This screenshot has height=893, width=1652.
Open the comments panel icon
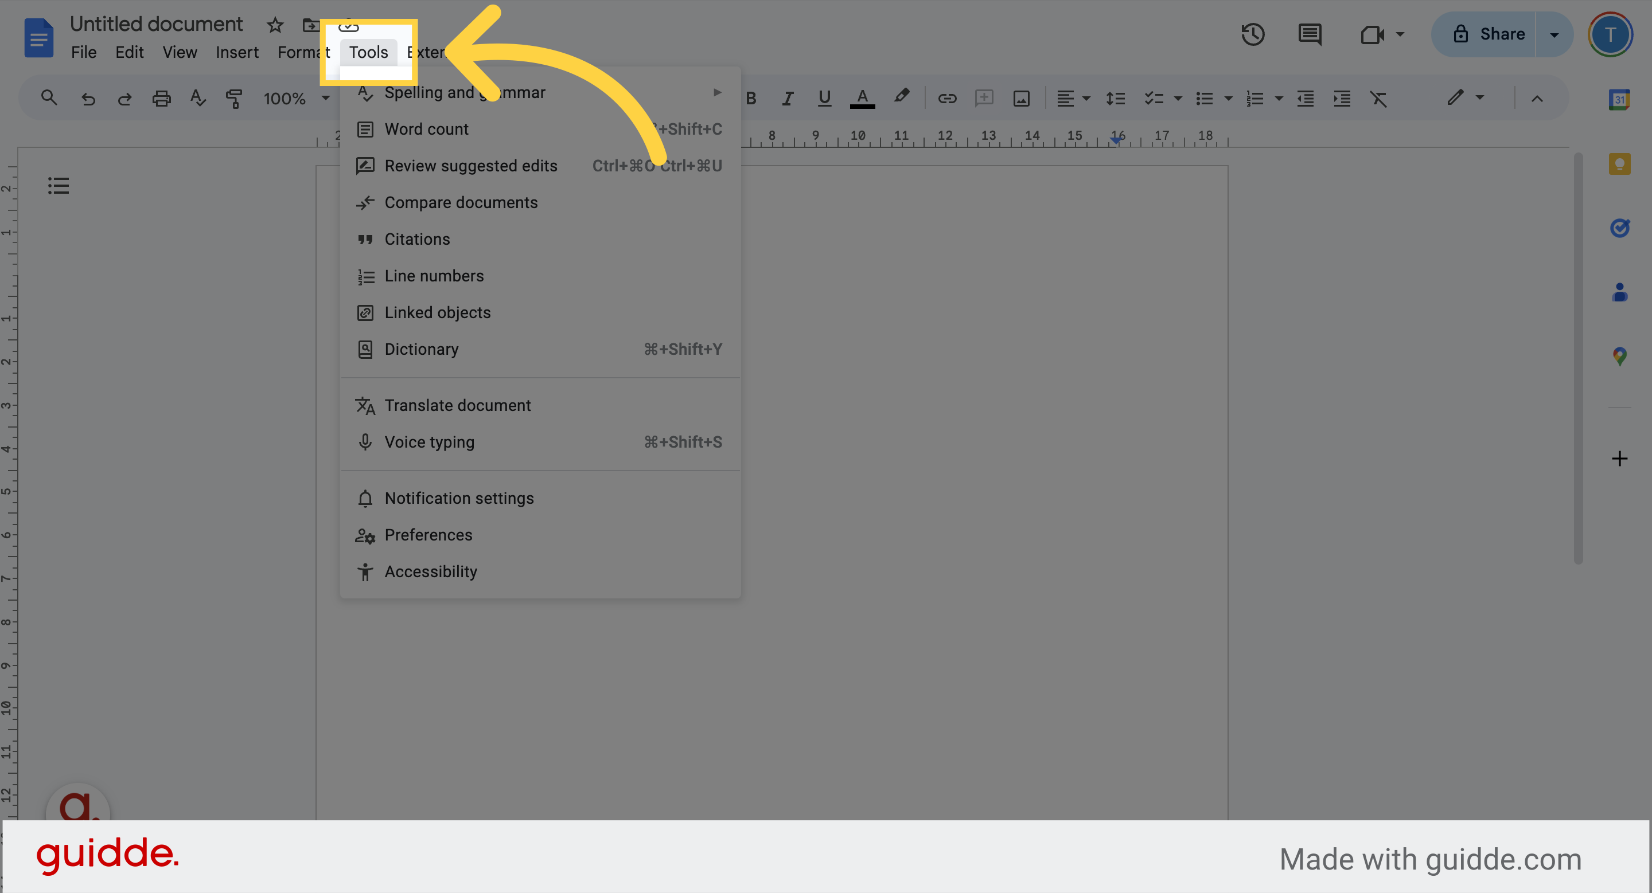1309,34
